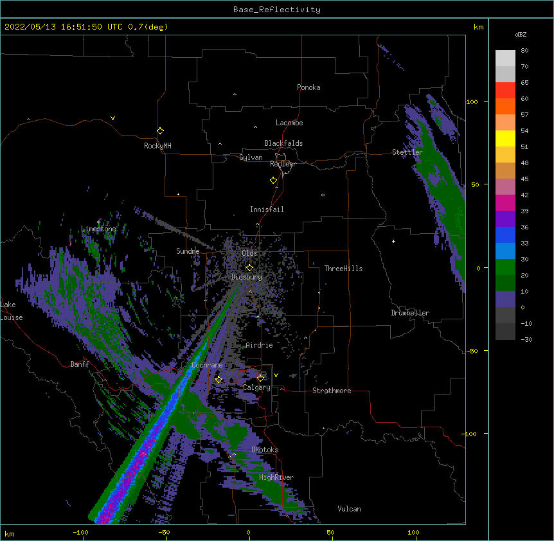This screenshot has height=541, width=554.
Task: Click the Lake Louise label
Action: [x=10, y=311]
